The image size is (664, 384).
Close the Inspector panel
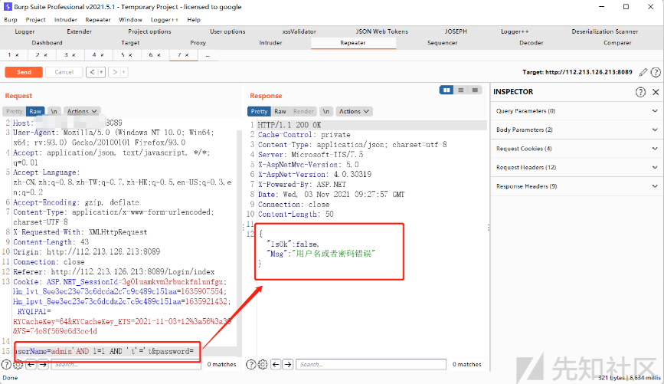pos(656,91)
